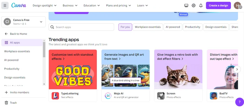Click the Trending apps heading
The width and height of the screenshot is (244, 108).
click(64, 40)
